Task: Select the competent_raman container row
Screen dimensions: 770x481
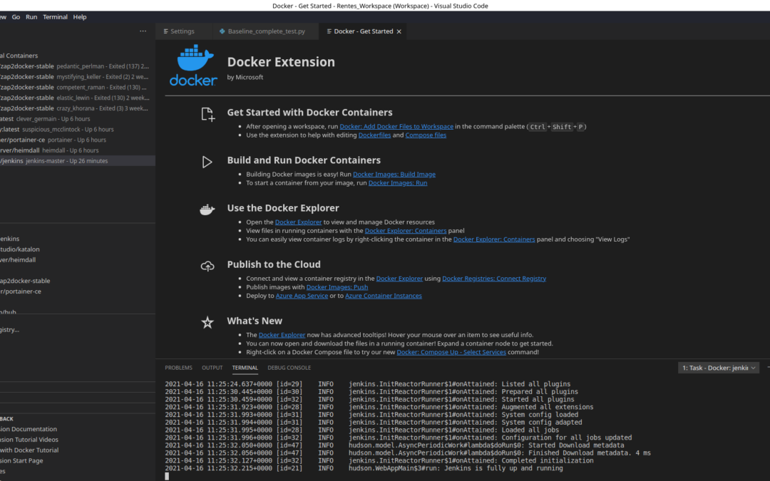Action: (x=78, y=88)
